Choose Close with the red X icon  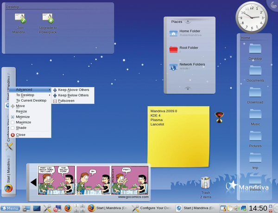(30, 135)
